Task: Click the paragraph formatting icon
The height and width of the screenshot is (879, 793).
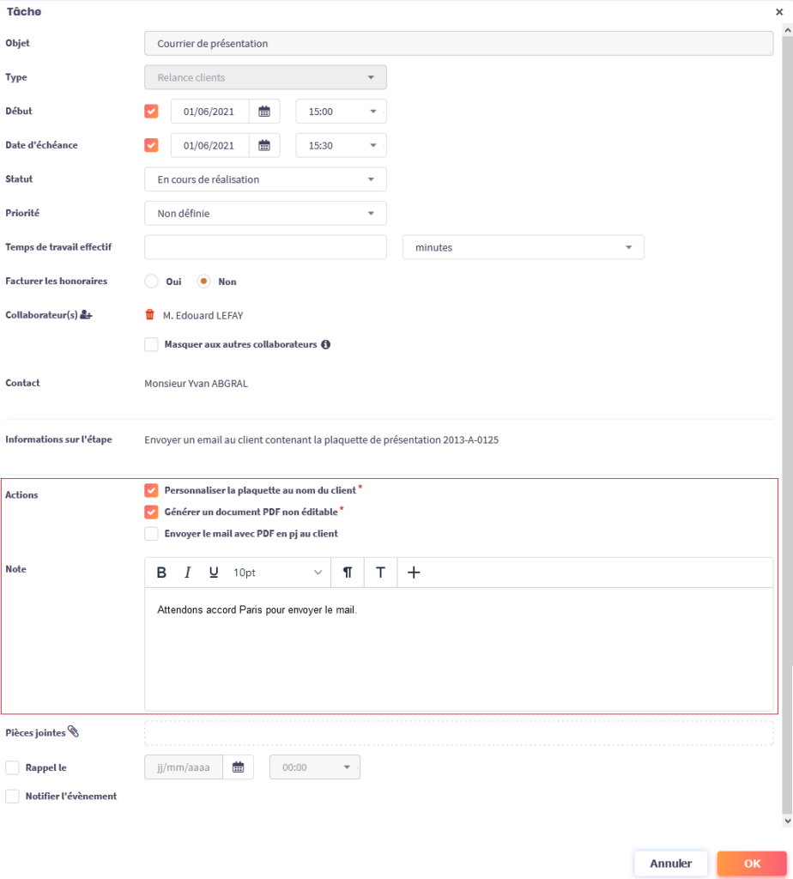Action: (x=348, y=573)
